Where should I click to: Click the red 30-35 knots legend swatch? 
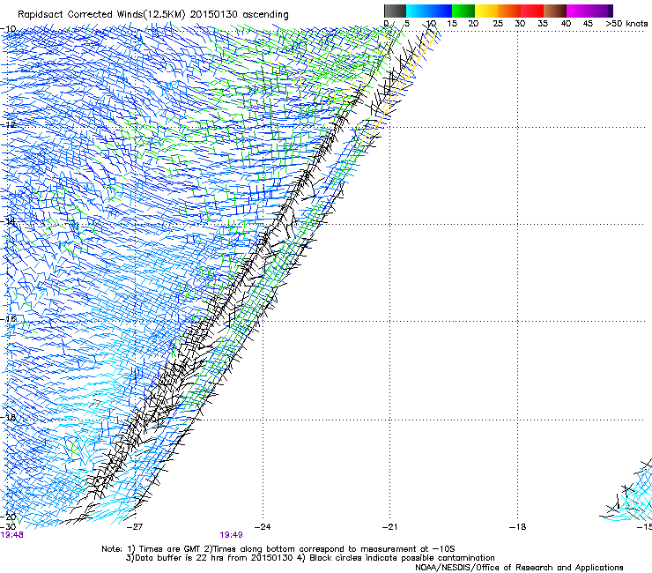coord(532,11)
